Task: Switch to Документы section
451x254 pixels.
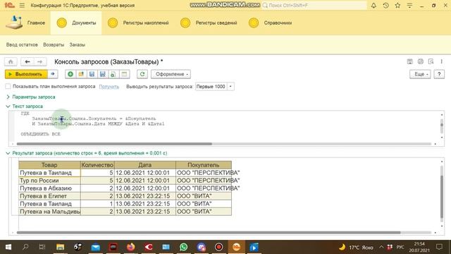Action: pyautogui.click(x=76, y=23)
